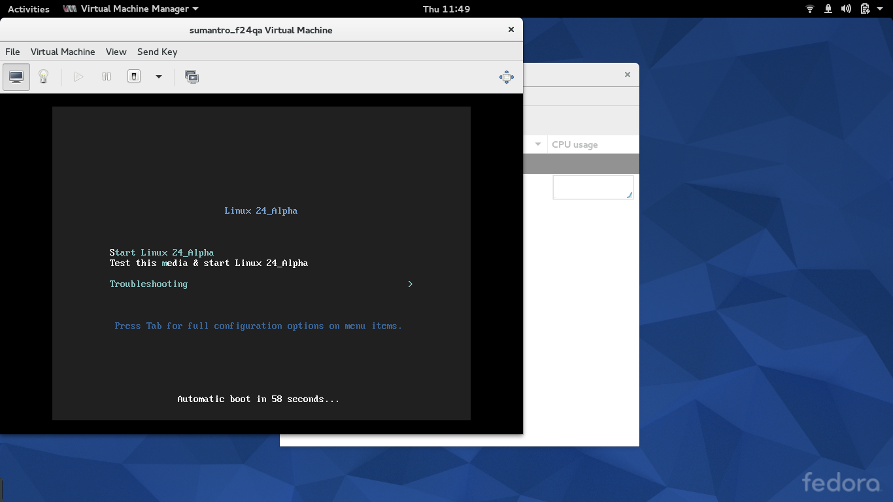
Task: Shut down the virtual machine
Action: (134, 76)
